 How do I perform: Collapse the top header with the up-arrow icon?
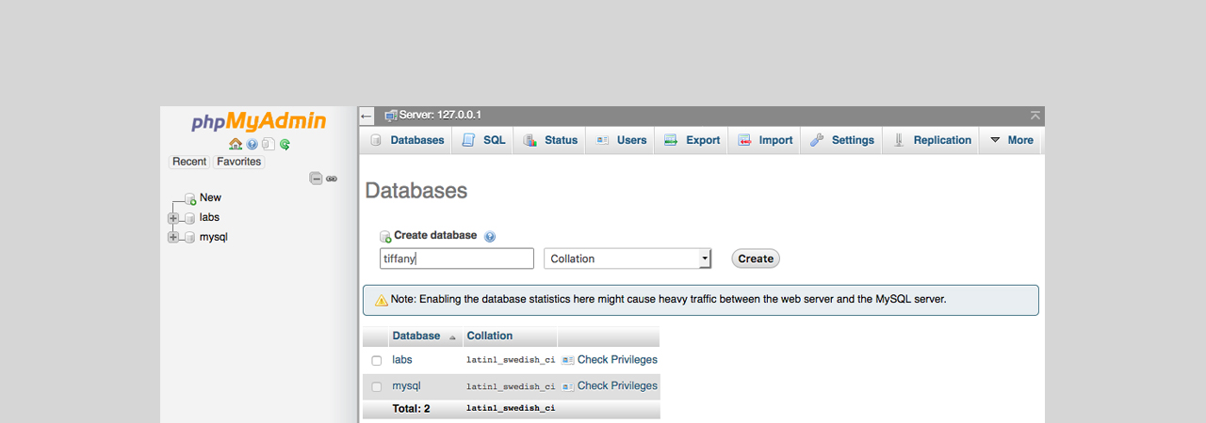pos(1035,116)
